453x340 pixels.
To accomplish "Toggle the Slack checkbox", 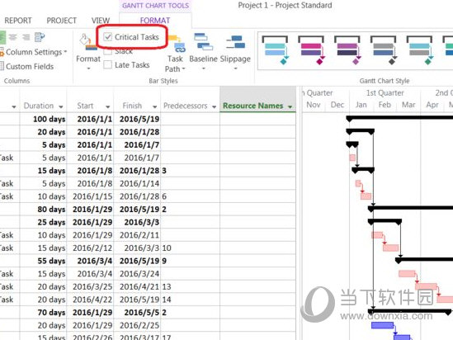I will (x=108, y=51).
